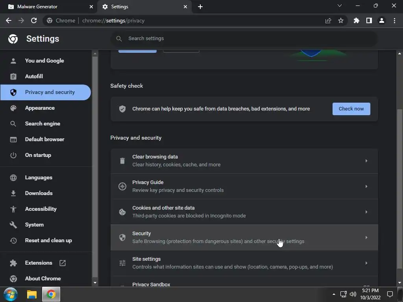403x302 pixels.
Task: Open a new tab with plus button
Action: coord(200,7)
